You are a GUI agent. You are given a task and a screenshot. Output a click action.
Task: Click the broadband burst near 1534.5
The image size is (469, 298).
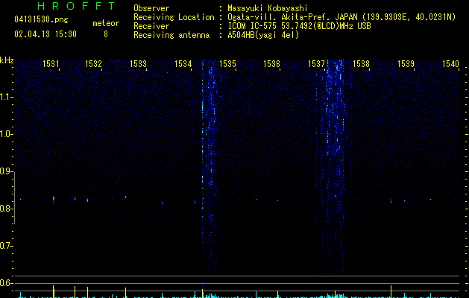pyautogui.click(x=209, y=168)
